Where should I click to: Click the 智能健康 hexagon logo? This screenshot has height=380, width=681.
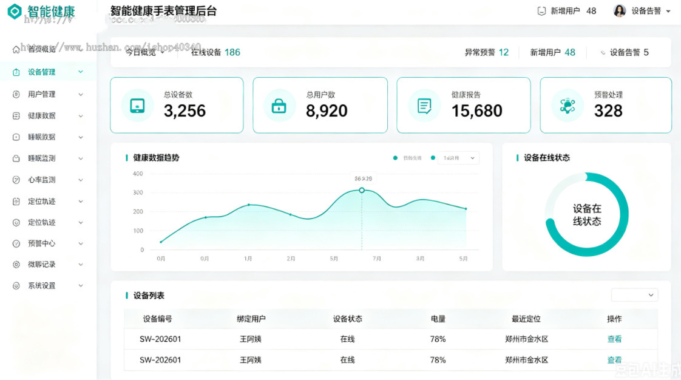15,12
